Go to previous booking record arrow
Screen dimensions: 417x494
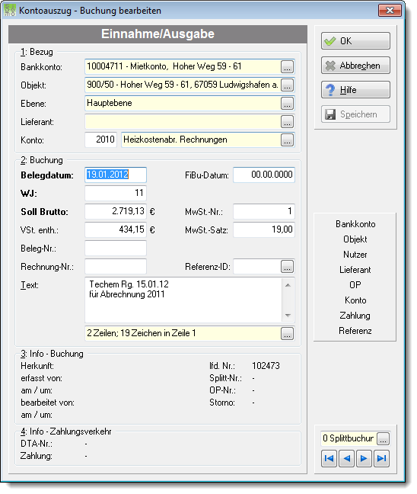pyautogui.click(x=346, y=458)
